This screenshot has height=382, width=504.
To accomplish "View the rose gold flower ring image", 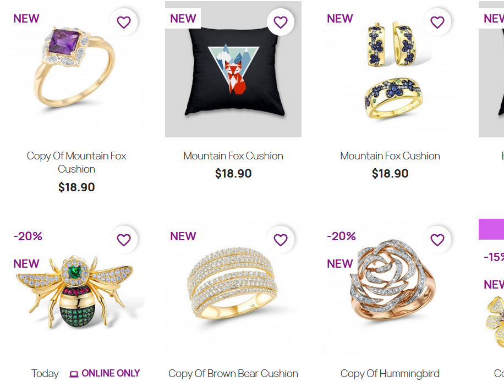I will click(390, 287).
